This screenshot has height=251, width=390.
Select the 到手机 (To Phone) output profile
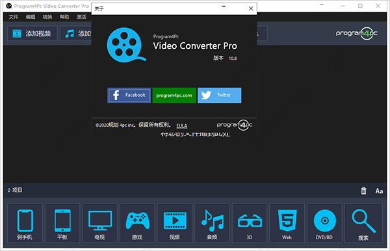(x=25, y=223)
